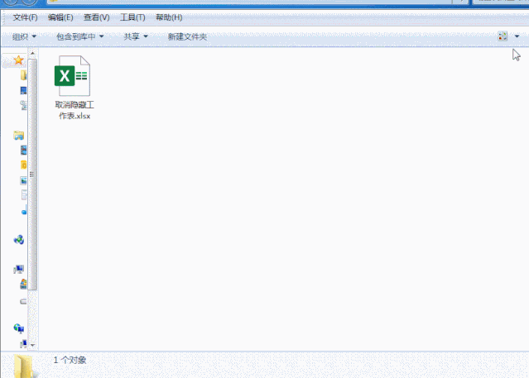Open the 帮助(H) menu

(169, 17)
